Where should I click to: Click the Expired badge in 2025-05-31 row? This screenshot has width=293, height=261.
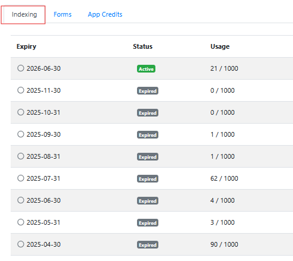click(x=148, y=223)
